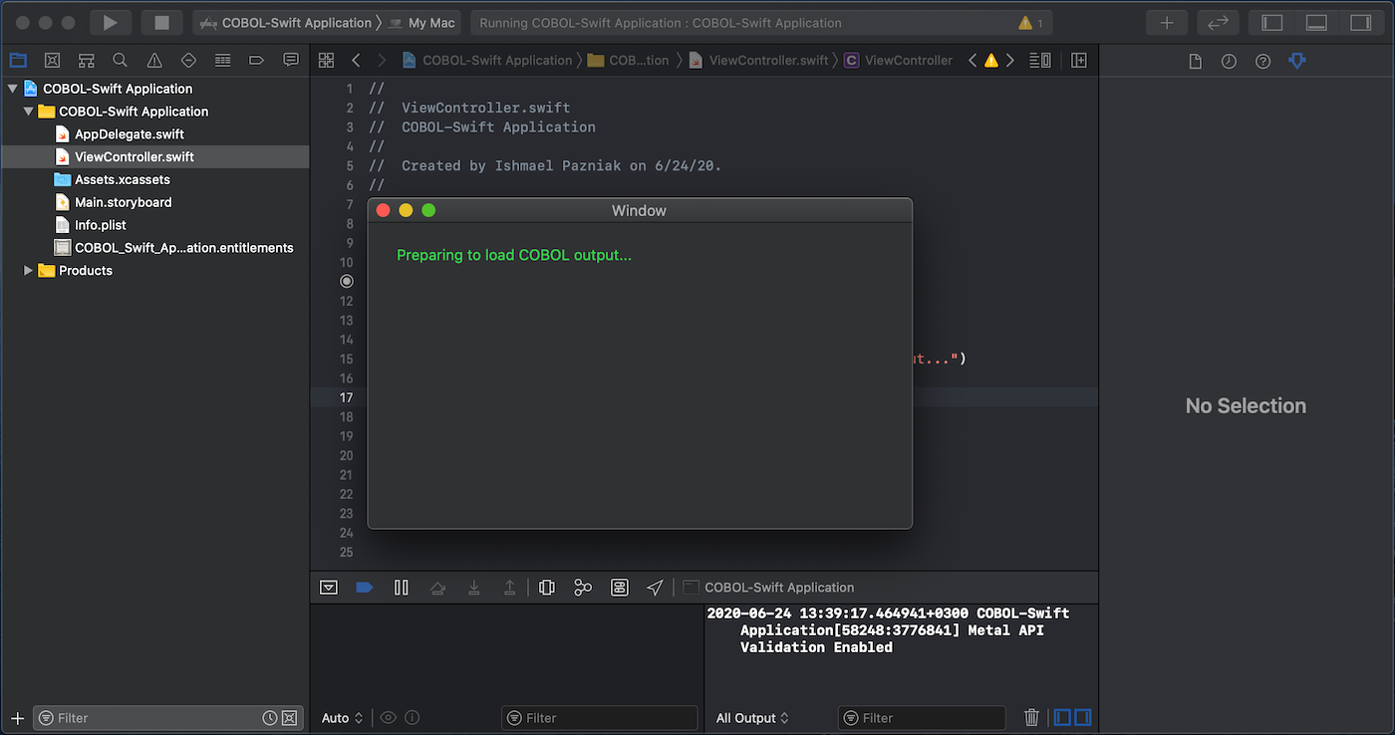The image size is (1395, 735).
Task: Step out in the debug bar
Action: (510, 588)
